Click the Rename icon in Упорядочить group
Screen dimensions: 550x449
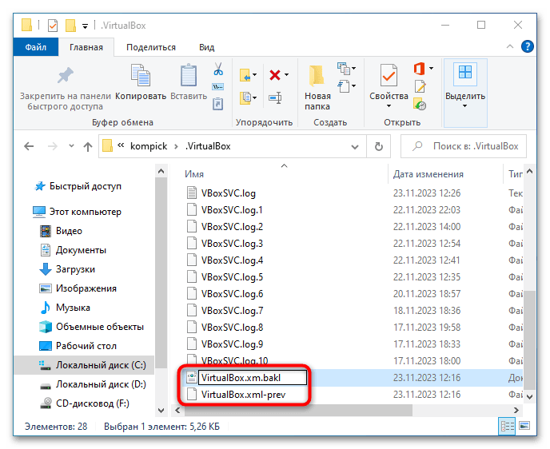click(275, 97)
